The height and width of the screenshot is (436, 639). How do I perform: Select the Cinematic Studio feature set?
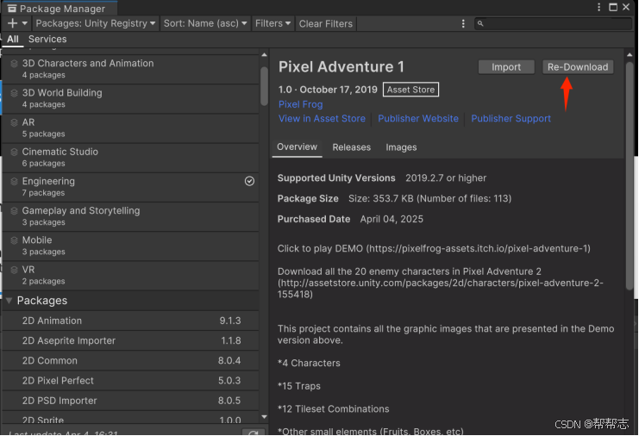130,158
